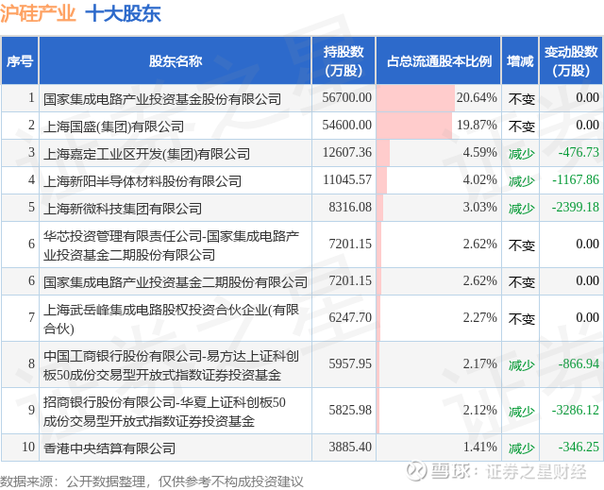The width and height of the screenshot is (604, 490).
Task: Select the 增减 column header
Action: 520,60
